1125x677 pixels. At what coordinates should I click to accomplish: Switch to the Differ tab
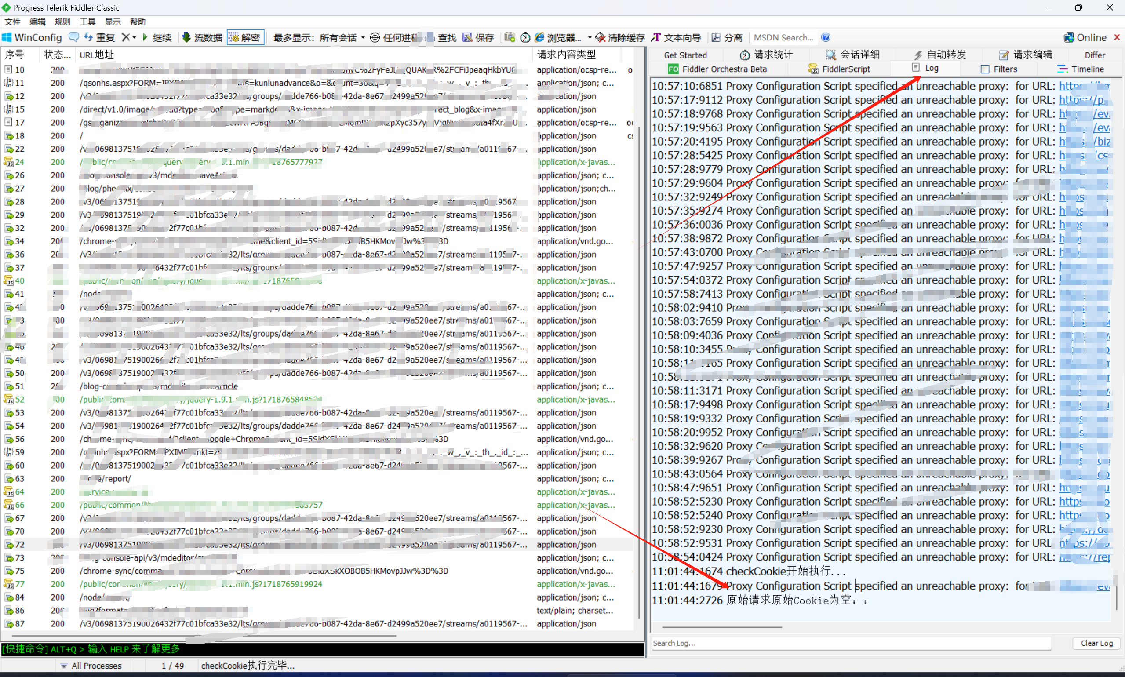pyautogui.click(x=1094, y=55)
